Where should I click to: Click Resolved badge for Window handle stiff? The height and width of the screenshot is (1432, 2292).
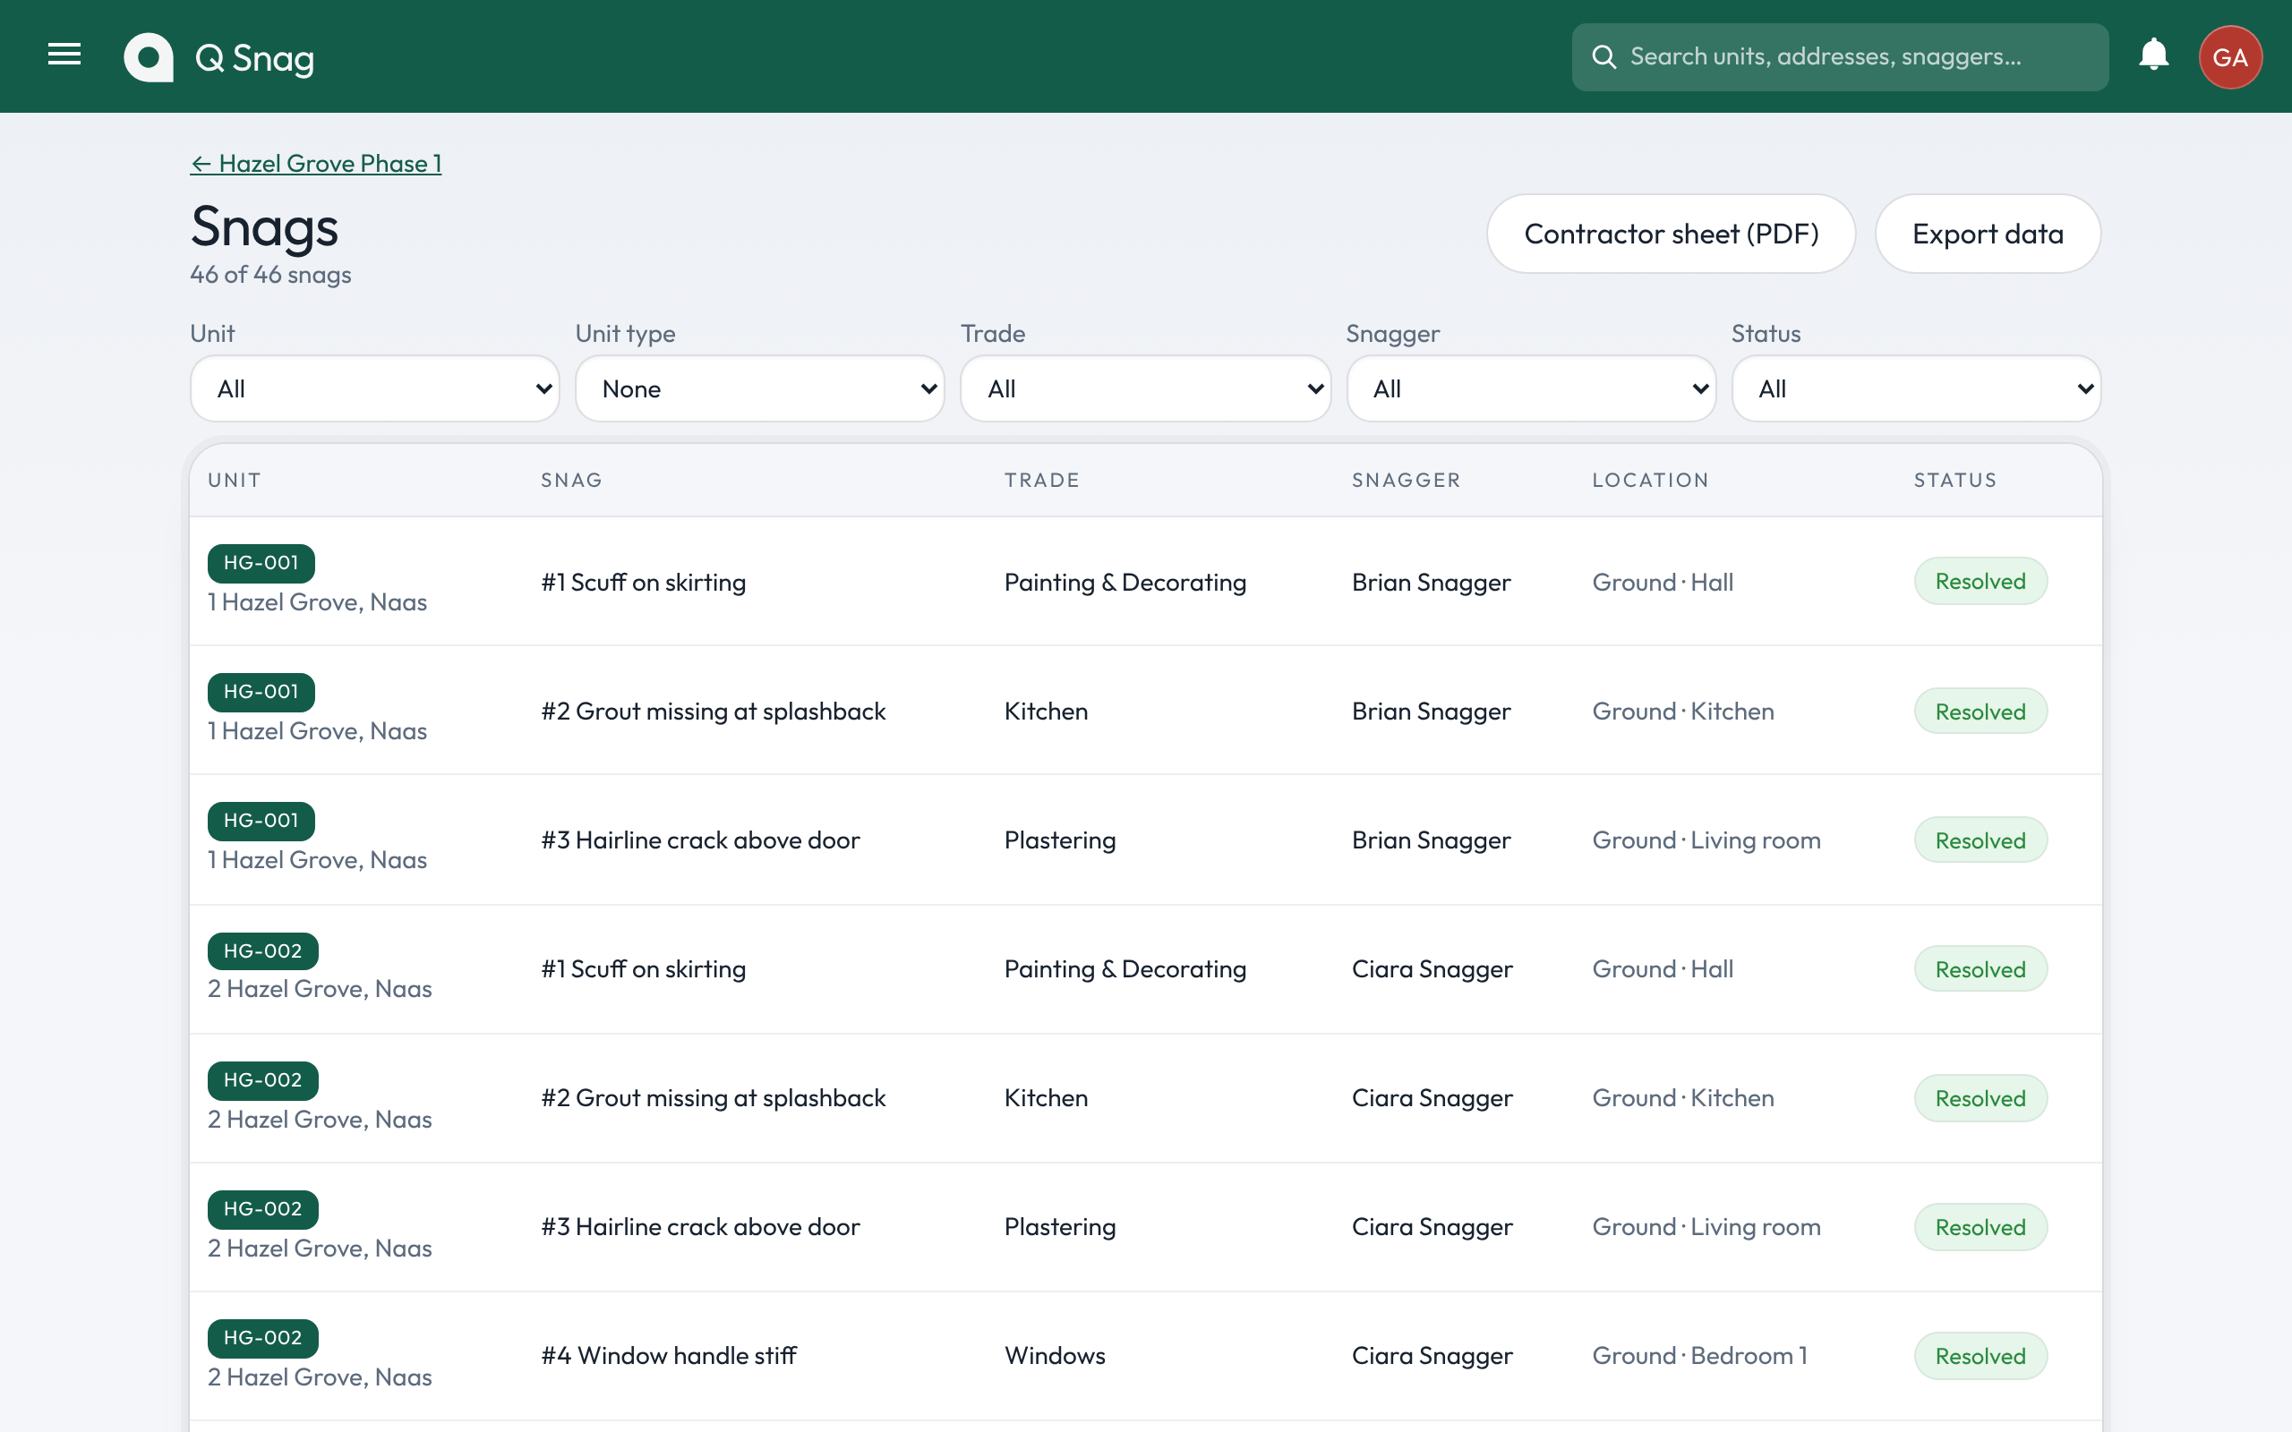[1980, 1356]
